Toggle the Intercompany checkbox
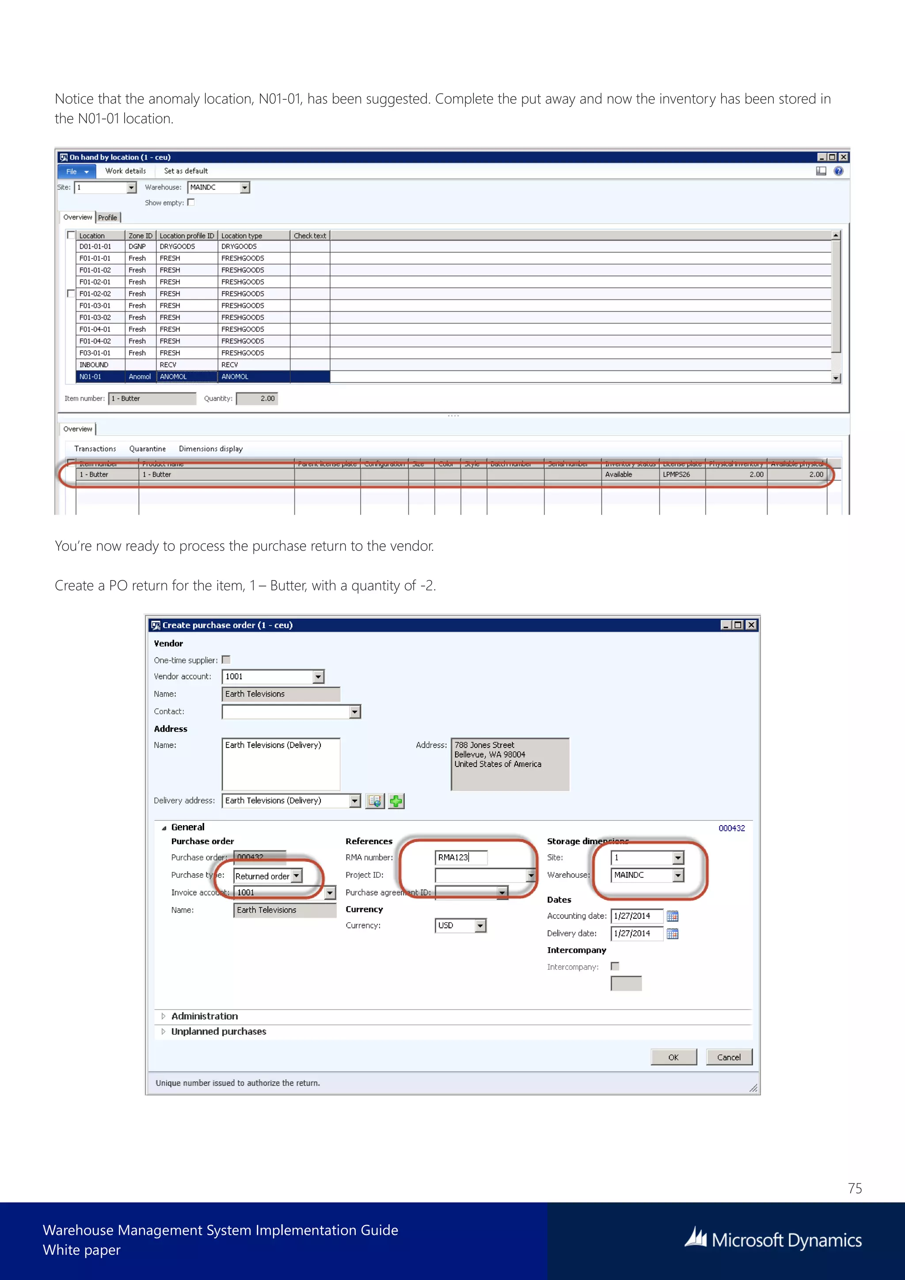Image resolution: width=905 pixels, height=1280 pixels. pyautogui.click(x=615, y=966)
